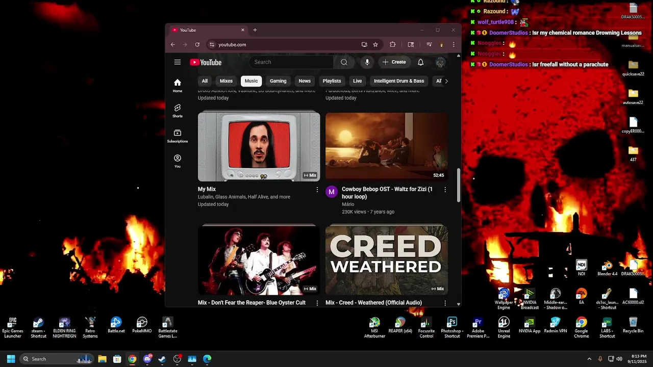
Task: Click the install app icon in address bar
Action: tap(364, 44)
